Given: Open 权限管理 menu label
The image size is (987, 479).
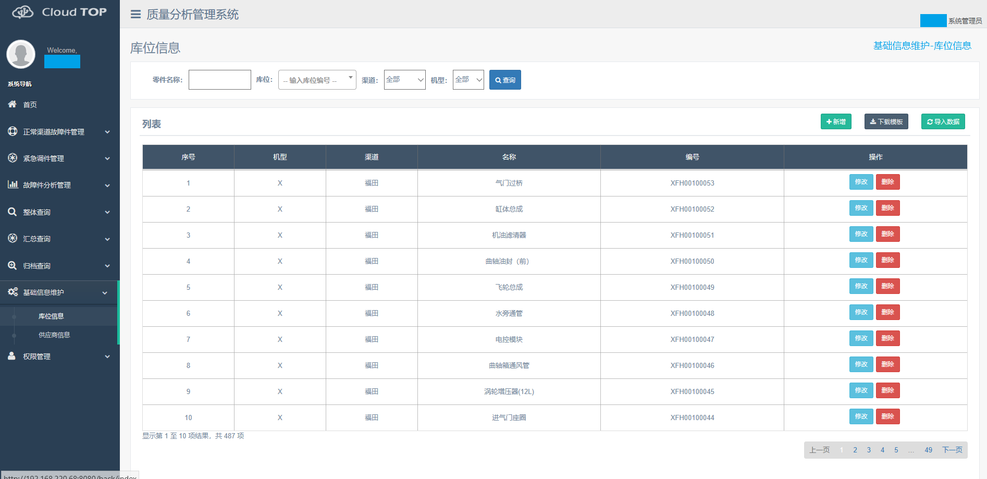Looking at the screenshot, I should point(36,357).
